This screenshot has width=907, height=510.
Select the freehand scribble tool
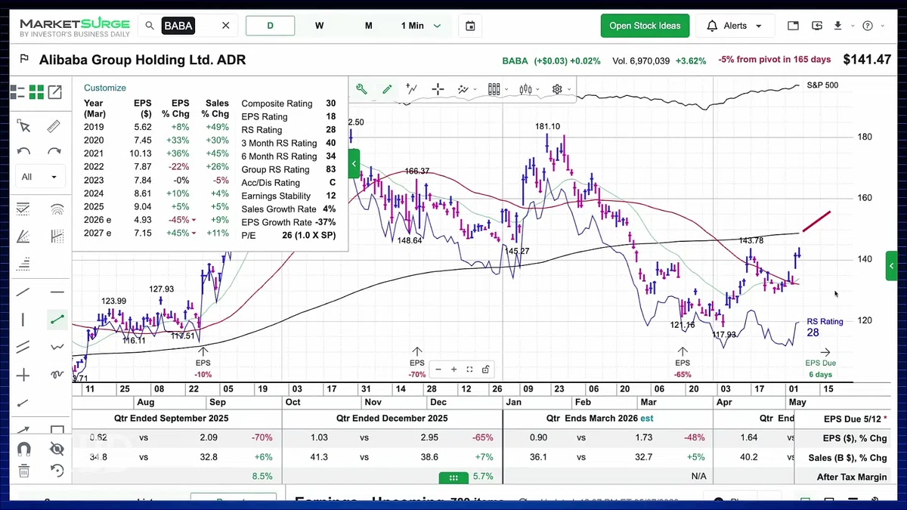click(57, 375)
